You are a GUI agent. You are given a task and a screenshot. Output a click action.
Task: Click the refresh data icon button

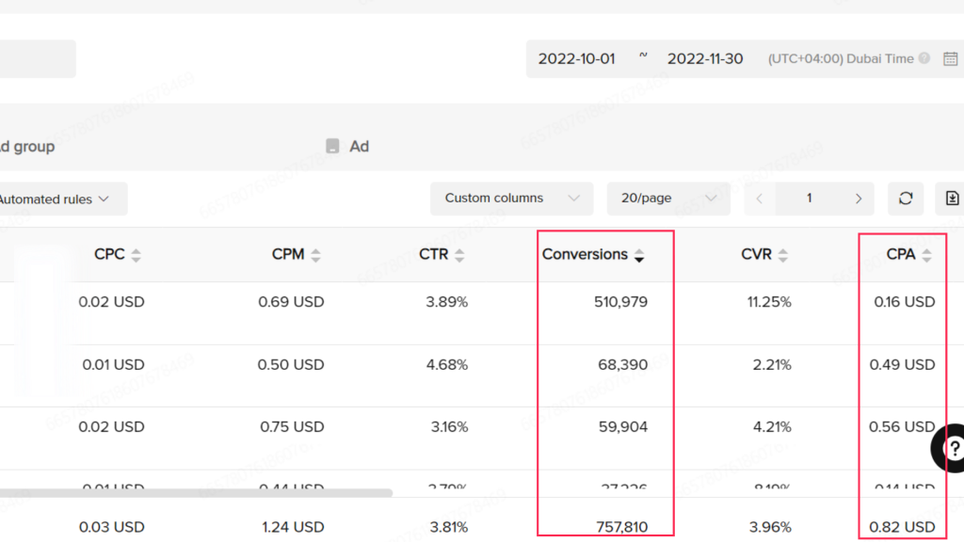coord(906,199)
